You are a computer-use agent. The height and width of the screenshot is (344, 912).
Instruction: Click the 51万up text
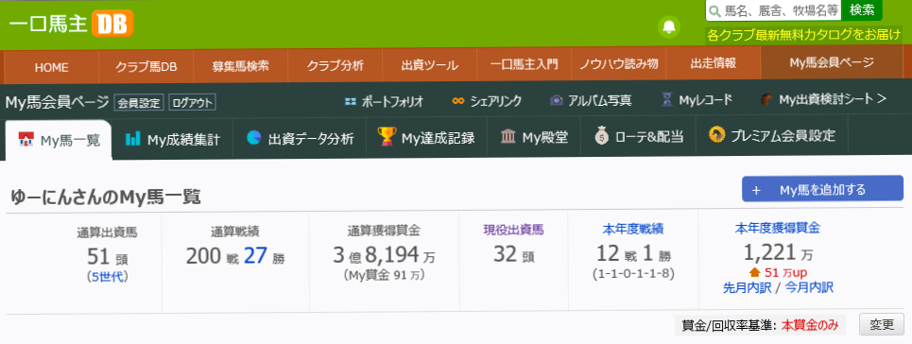(785, 272)
